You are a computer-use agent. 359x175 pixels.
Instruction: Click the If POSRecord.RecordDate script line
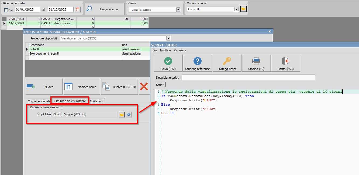[x=208, y=96]
